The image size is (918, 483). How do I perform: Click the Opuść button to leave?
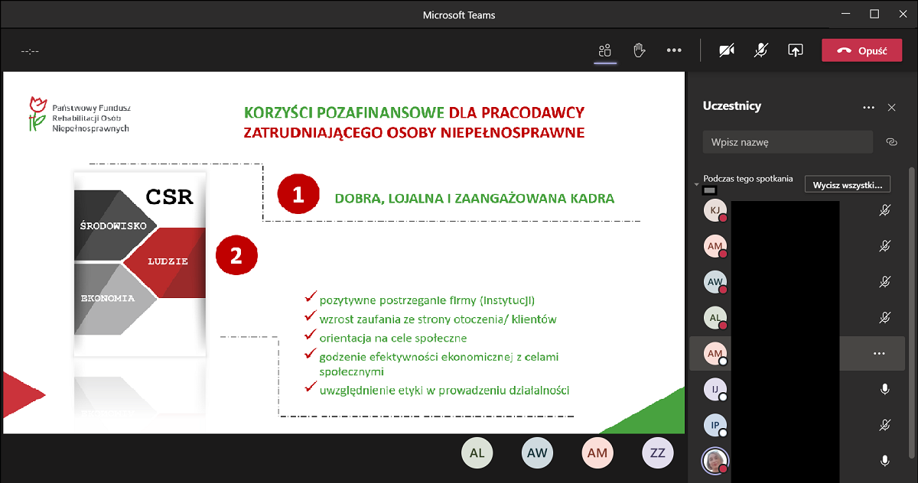tap(861, 50)
